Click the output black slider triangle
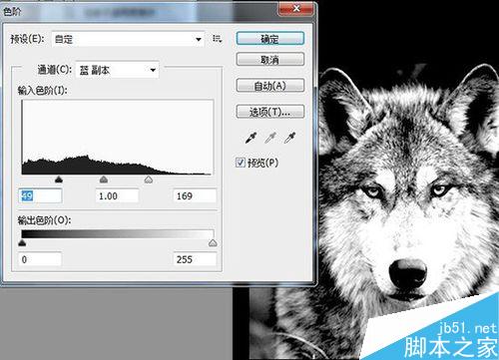 point(22,243)
